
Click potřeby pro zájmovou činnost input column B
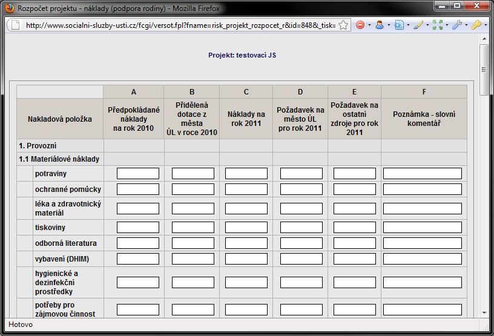(193, 309)
